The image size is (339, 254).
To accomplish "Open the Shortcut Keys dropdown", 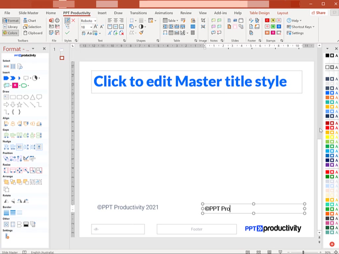I will (x=301, y=27).
